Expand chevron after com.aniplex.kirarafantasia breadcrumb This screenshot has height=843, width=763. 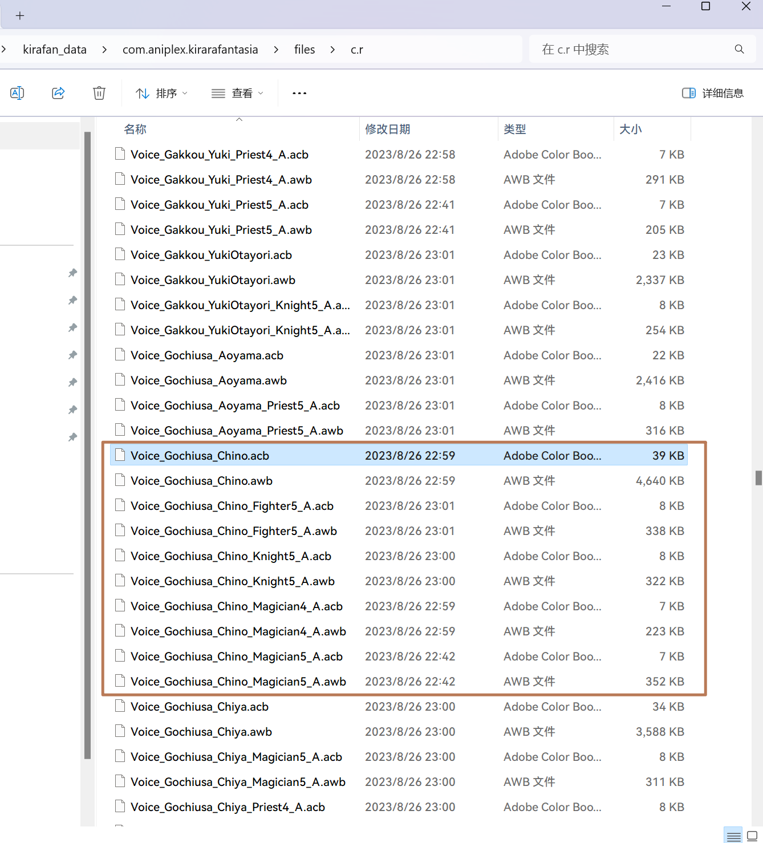[x=276, y=50]
